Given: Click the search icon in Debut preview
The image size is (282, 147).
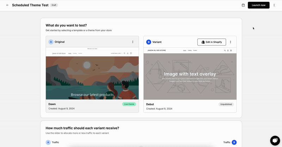Looking at the screenshot, I should point(225,51).
